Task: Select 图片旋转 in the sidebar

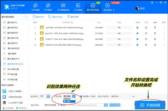Action: point(12,54)
